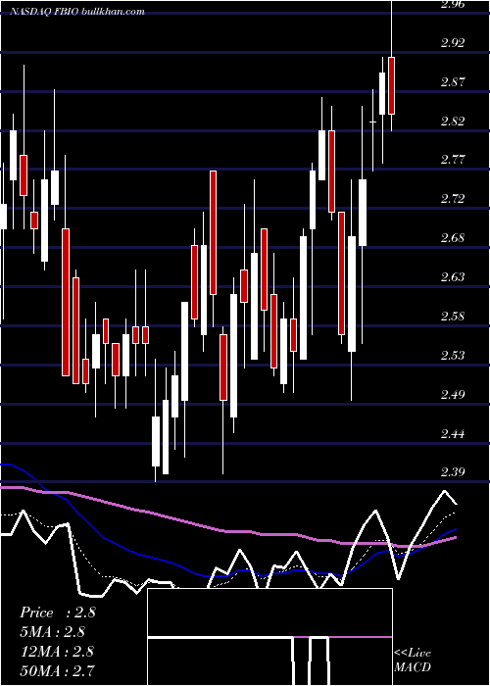The height and width of the screenshot is (686, 490).
Task: Click the Price : 2.8 readout
Action: (x=57, y=612)
